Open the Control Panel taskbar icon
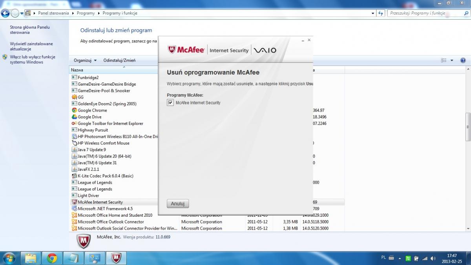471x265 pixels. [94, 258]
